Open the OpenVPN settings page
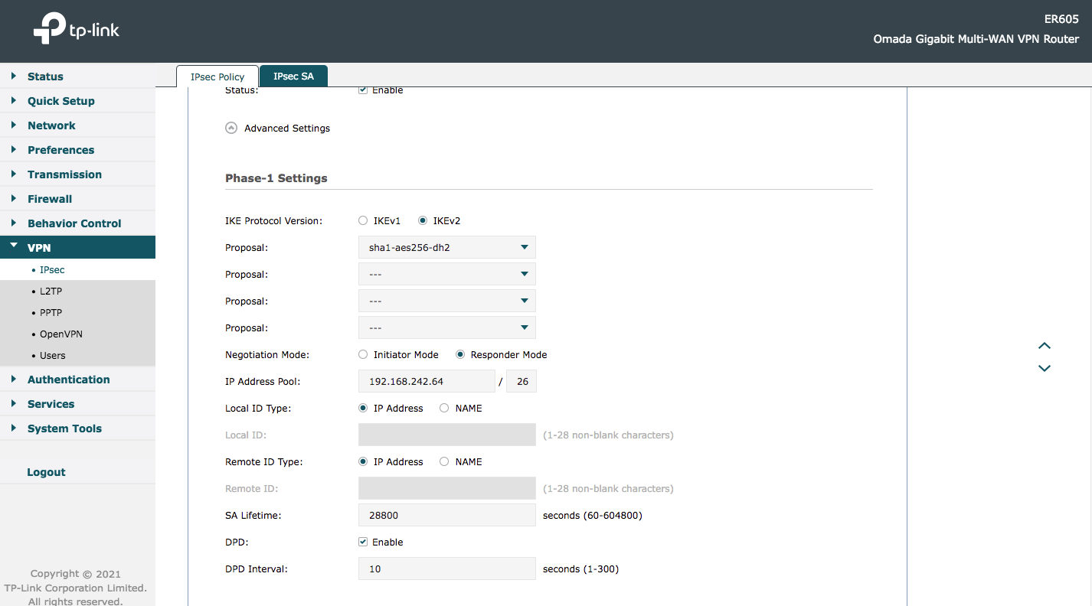Viewport: 1092px width, 606px height. (x=60, y=334)
